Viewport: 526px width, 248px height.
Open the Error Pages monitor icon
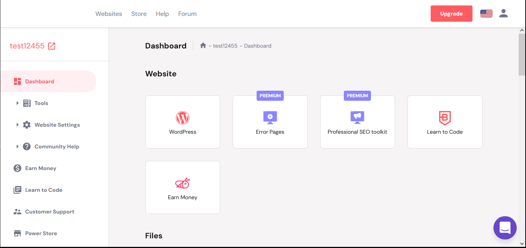[x=270, y=117]
